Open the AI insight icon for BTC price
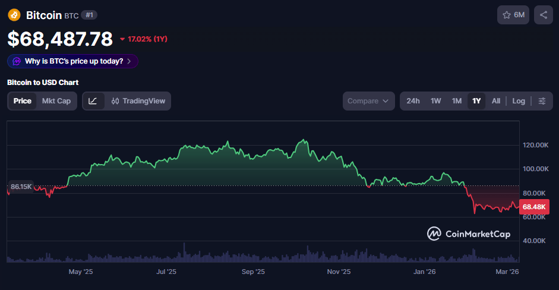This screenshot has height=290, width=559. 17,61
